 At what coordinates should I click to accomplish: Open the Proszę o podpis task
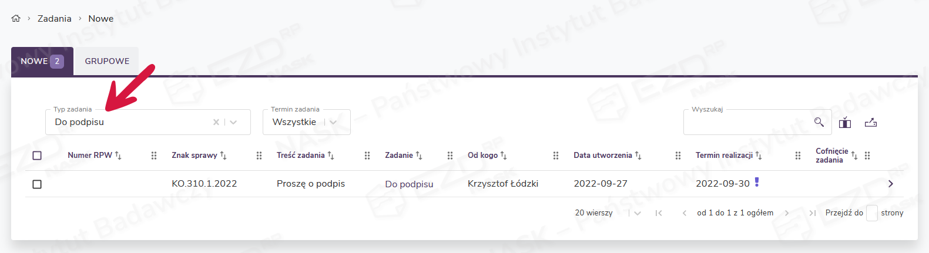[x=310, y=184]
